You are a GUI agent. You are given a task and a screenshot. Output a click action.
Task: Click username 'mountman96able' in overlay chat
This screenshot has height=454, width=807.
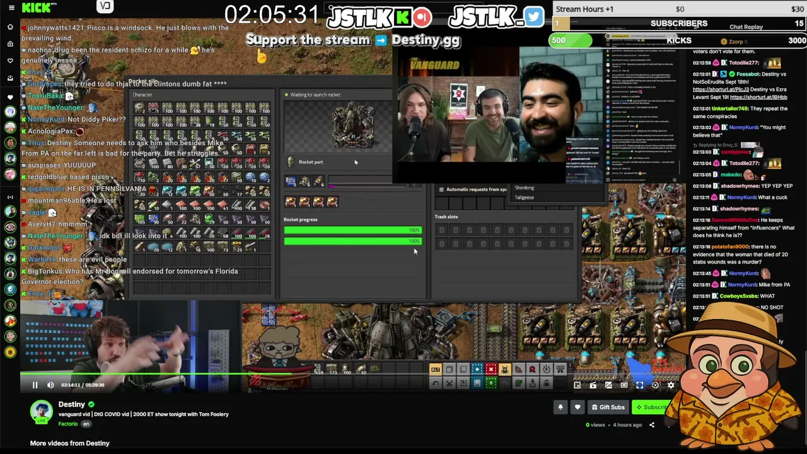click(55, 201)
